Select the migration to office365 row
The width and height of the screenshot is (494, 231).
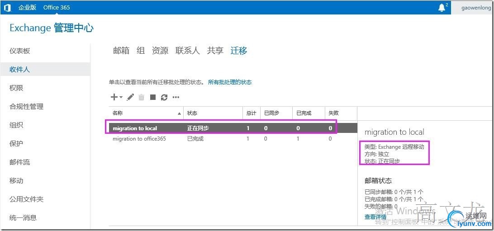coord(233,139)
